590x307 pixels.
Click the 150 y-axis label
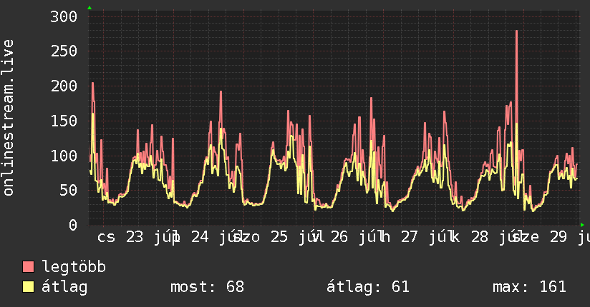64,121
